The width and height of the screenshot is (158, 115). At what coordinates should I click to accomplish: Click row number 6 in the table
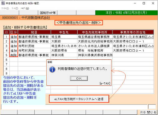click(x=7, y=60)
